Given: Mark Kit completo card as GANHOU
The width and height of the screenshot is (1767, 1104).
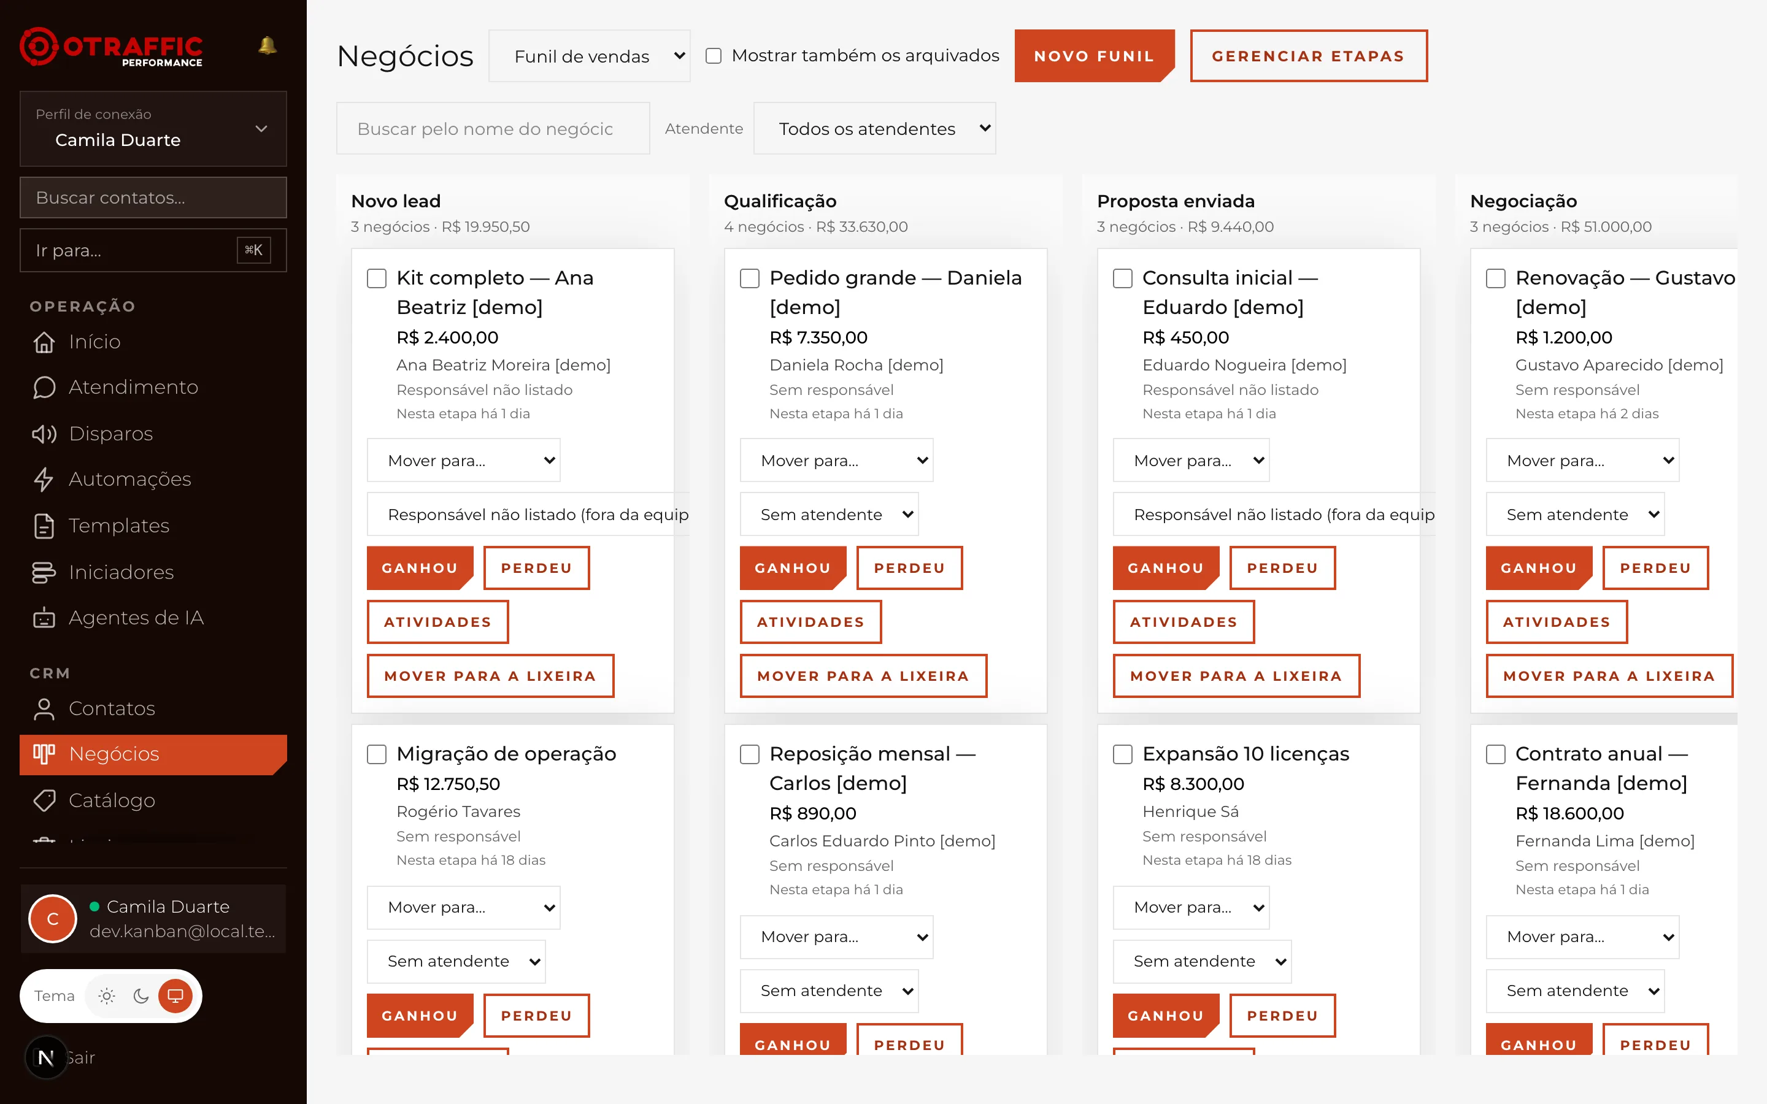Looking at the screenshot, I should [420, 568].
